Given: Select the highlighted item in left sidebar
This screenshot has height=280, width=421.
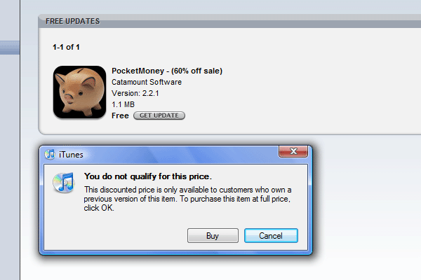Looking at the screenshot, I should pos(10,48).
